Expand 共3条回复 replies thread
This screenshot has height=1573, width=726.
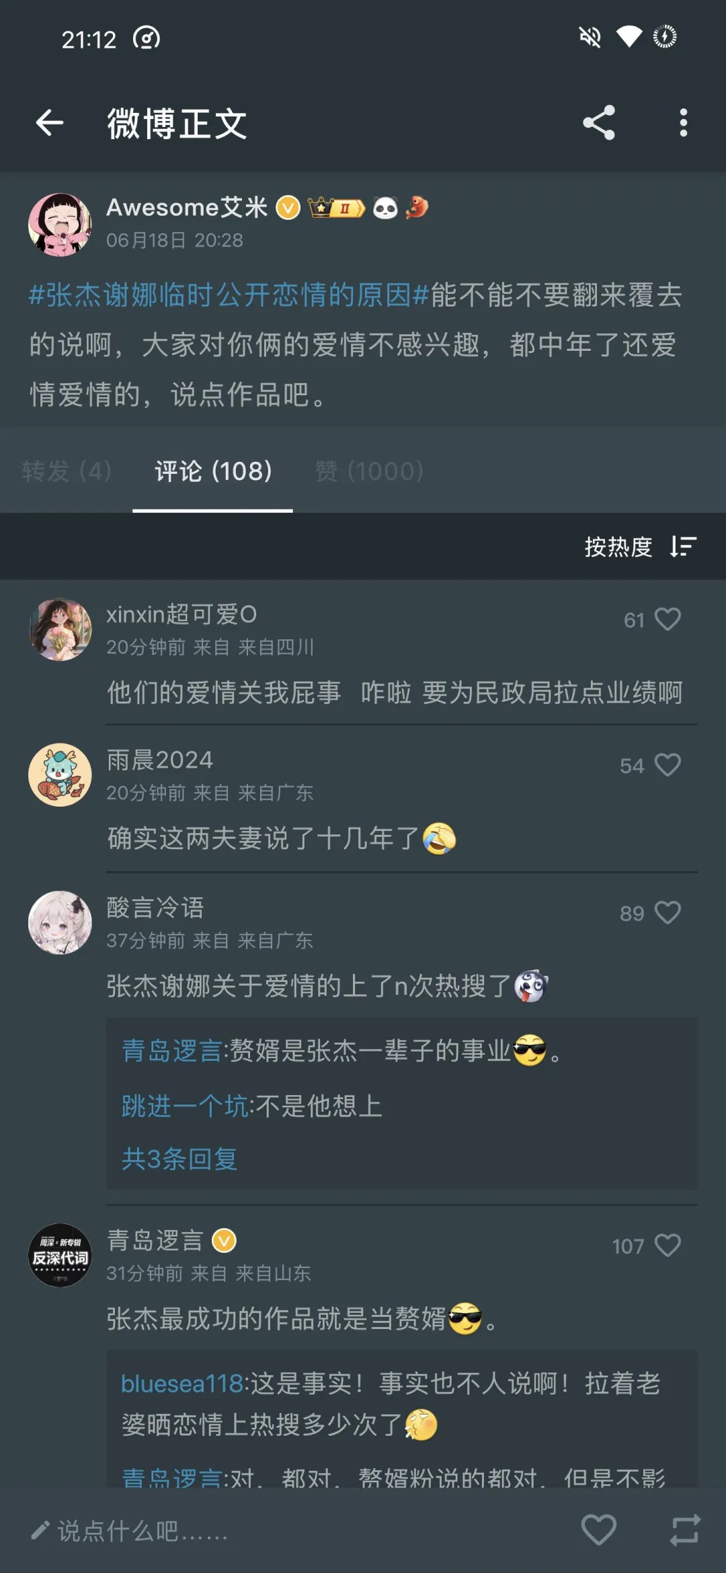click(179, 1158)
